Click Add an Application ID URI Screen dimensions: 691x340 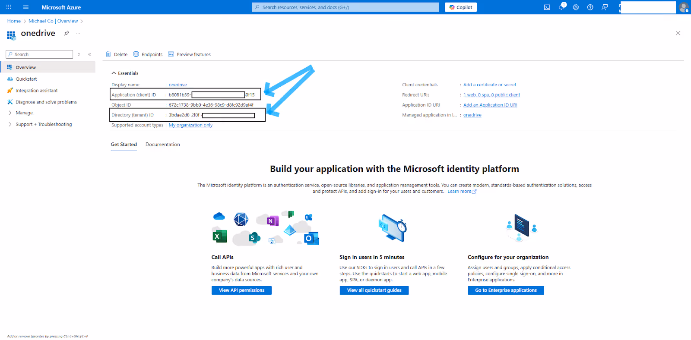coord(490,105)
